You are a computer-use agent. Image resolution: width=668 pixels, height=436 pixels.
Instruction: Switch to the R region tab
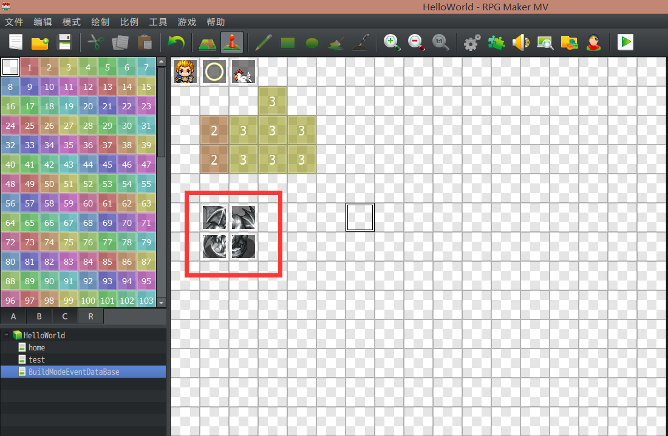click(90, 316)
